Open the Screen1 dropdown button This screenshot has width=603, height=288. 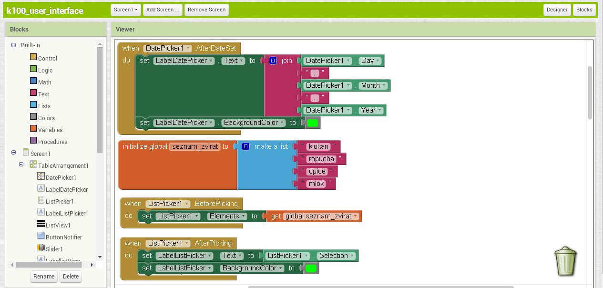[126, 10]
